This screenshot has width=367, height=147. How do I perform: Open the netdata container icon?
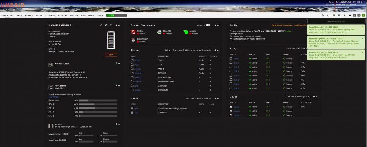coord(186,32)
